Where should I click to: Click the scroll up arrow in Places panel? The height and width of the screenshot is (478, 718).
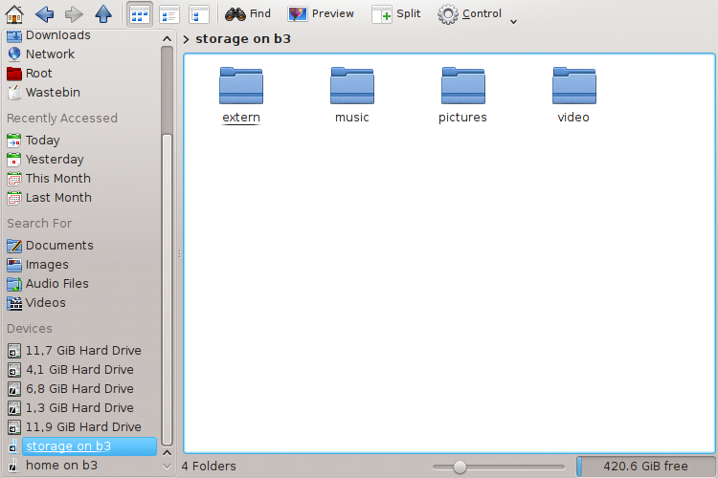168,39
